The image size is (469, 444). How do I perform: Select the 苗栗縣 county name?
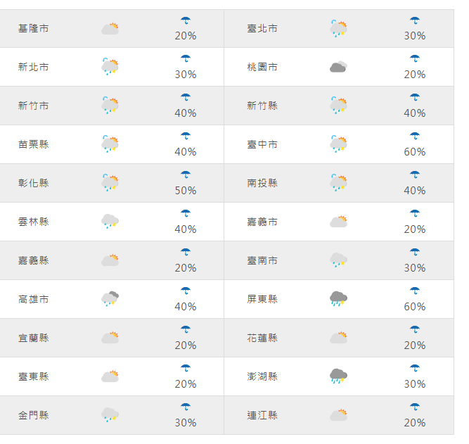point(34,144)
